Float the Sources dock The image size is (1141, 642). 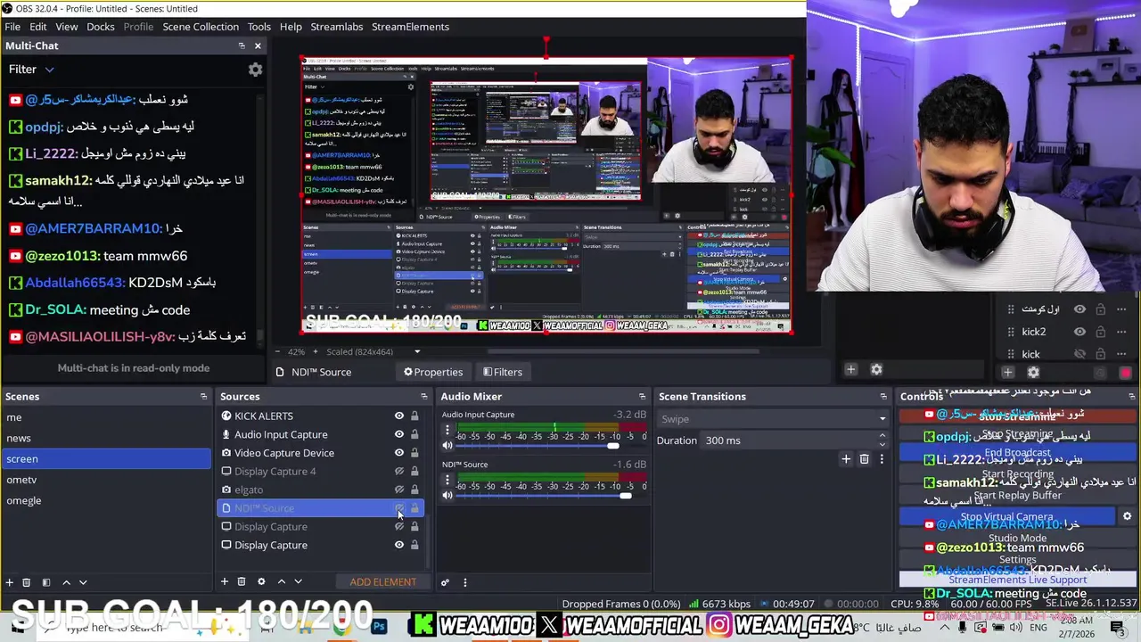tap(424, 397)
